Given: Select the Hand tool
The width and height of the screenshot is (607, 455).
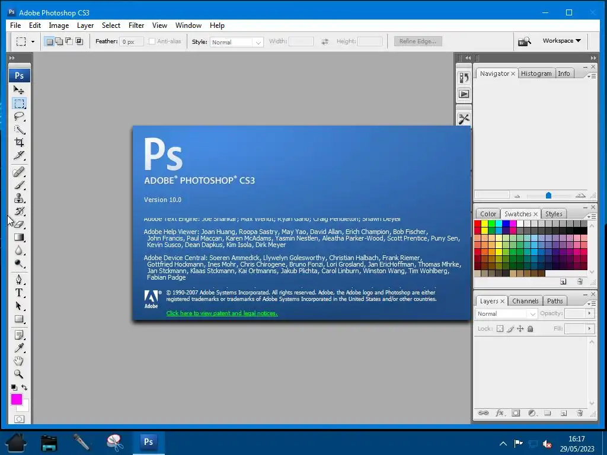Looking at the screenshot, I should (x=19, y=361).
